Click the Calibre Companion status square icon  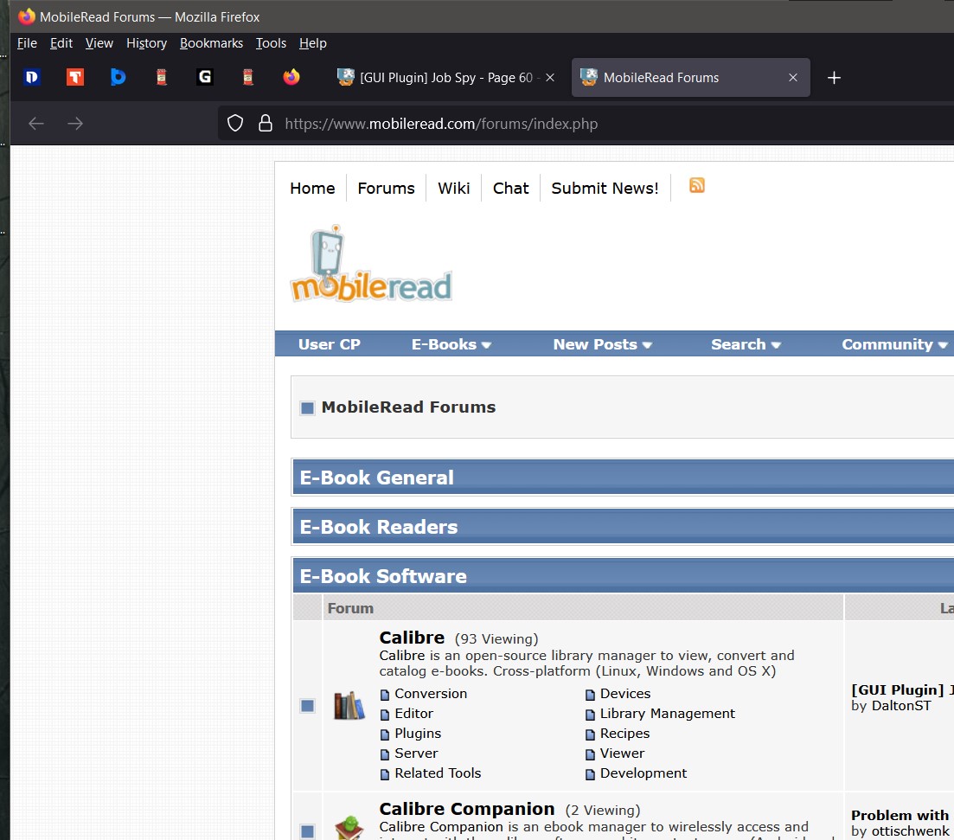(x=307, y=830)
